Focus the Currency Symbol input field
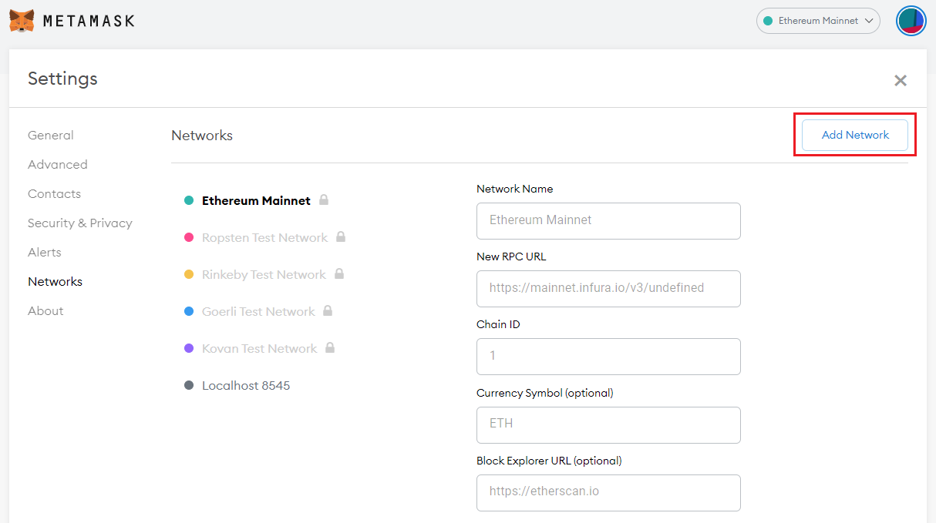Image resolution: width=936 pixels, height=523 pixels. (608, 425)
